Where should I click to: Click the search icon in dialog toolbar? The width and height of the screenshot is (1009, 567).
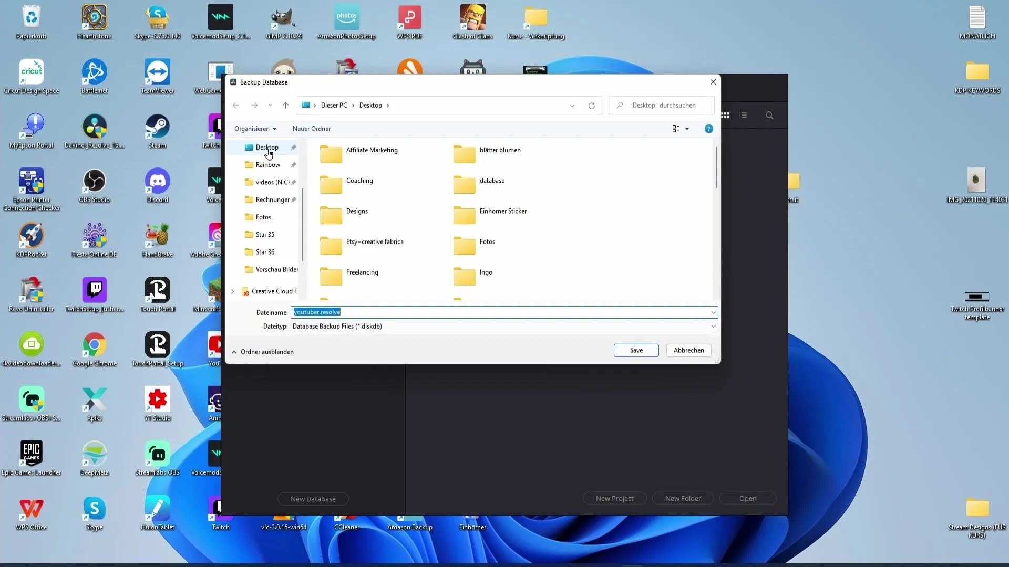(x=769, y=114)
